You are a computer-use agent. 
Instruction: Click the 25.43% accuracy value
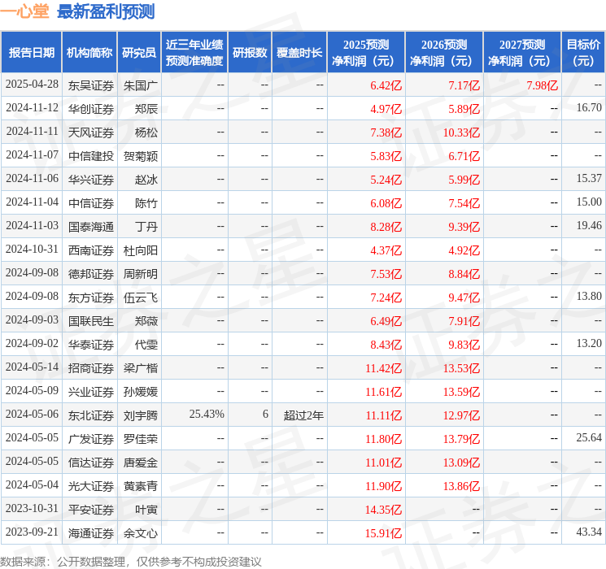207,414
